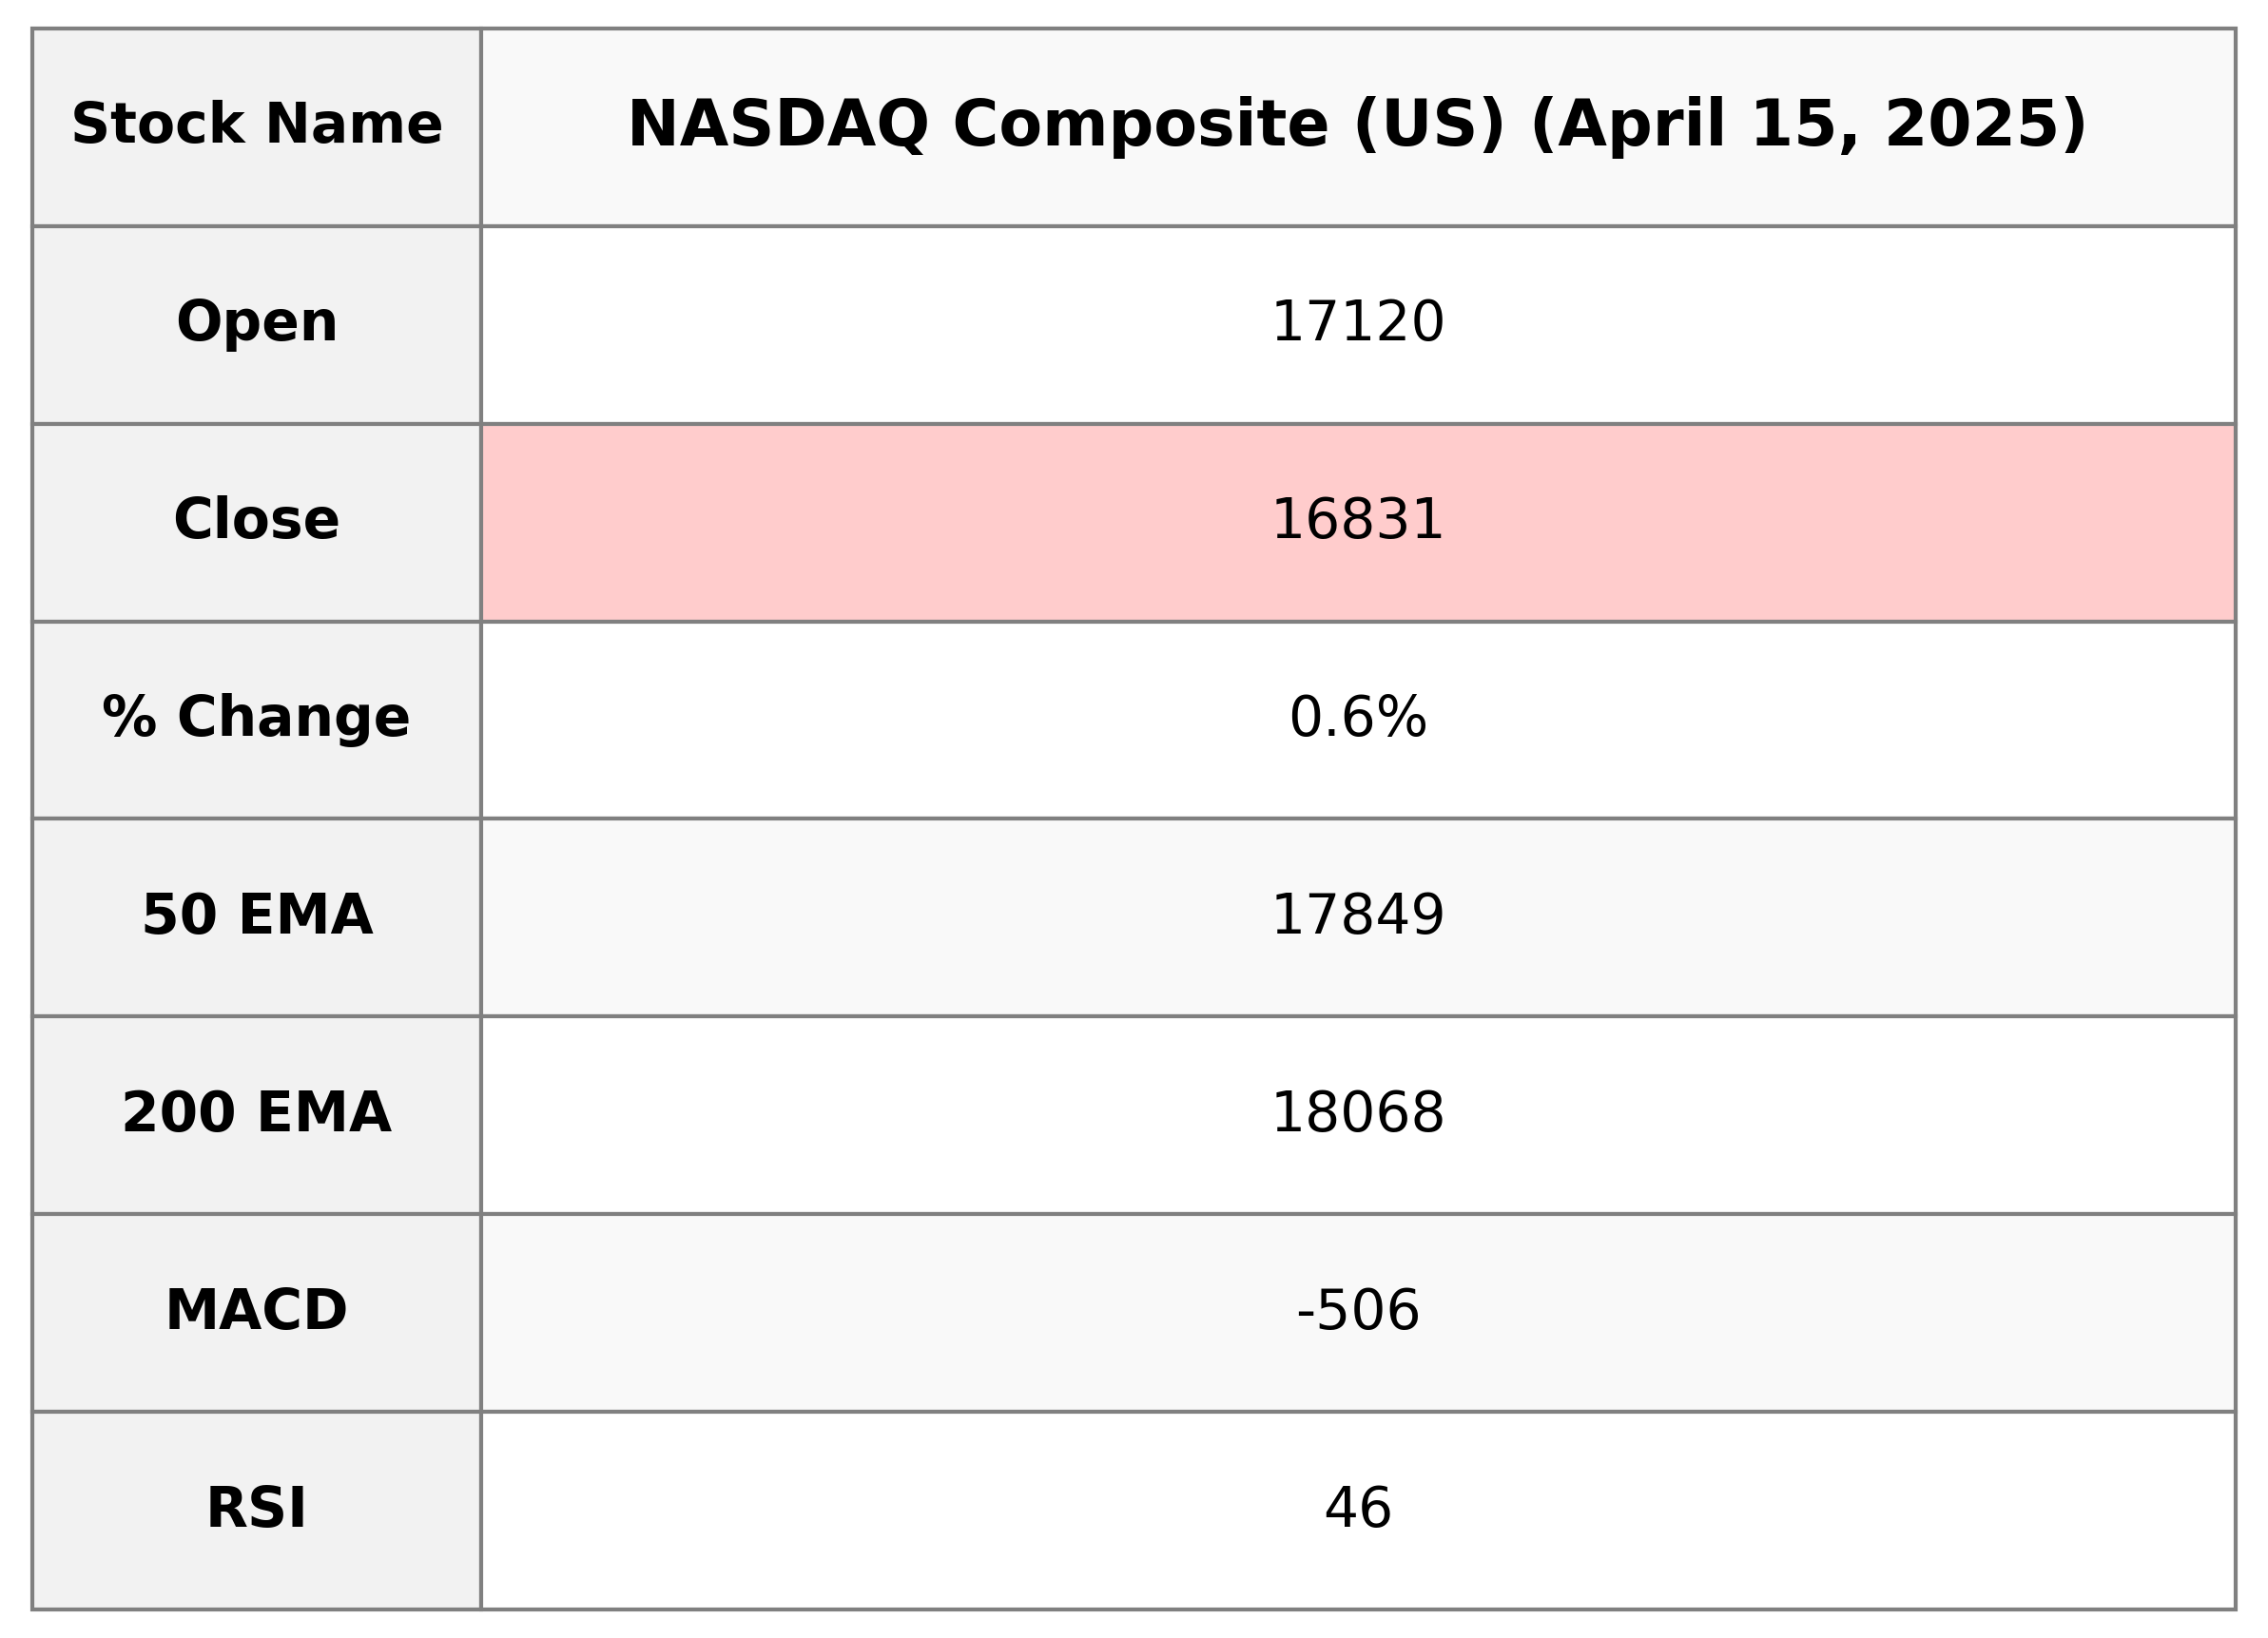This screenshot has width=2268, height=1638.
Task: Select the Close row label
Action: (257, 520)
